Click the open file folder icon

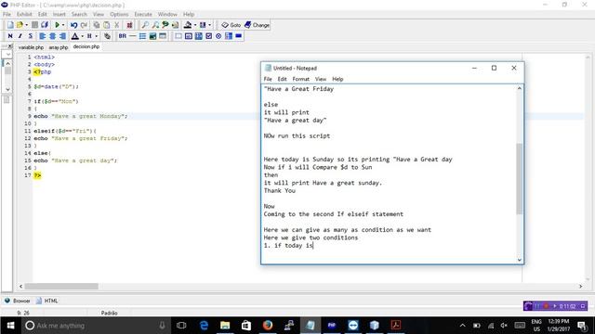[x=20, y=25]
